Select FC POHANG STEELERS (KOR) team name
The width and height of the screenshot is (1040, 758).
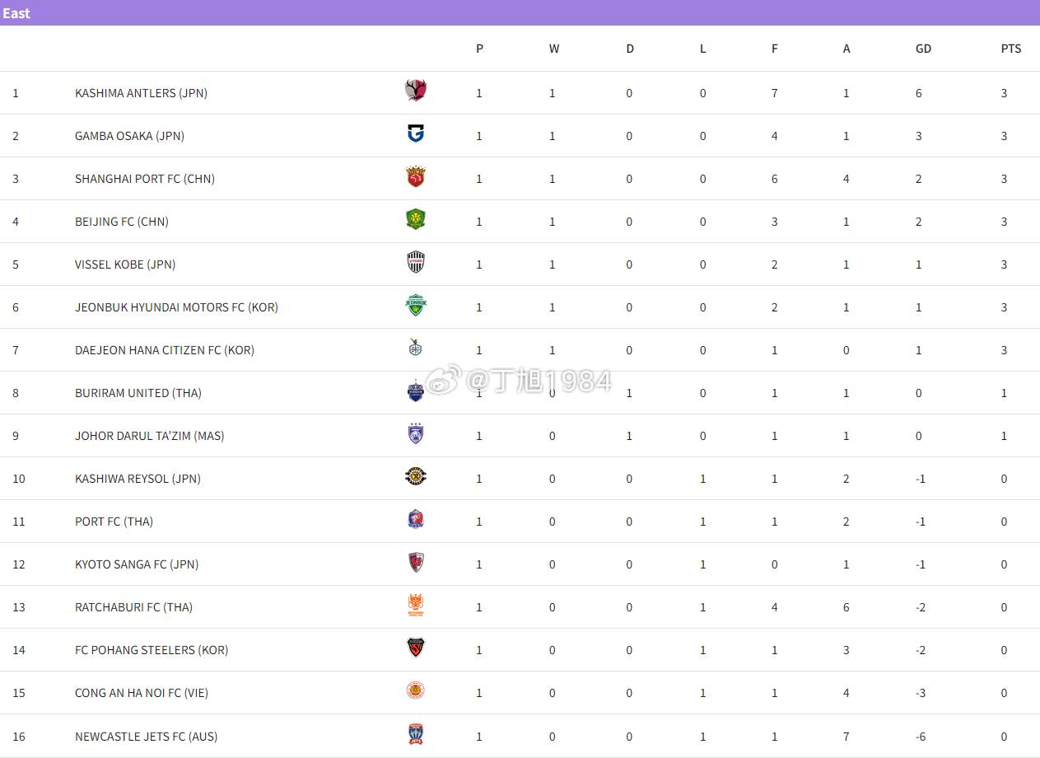point(152,650)
